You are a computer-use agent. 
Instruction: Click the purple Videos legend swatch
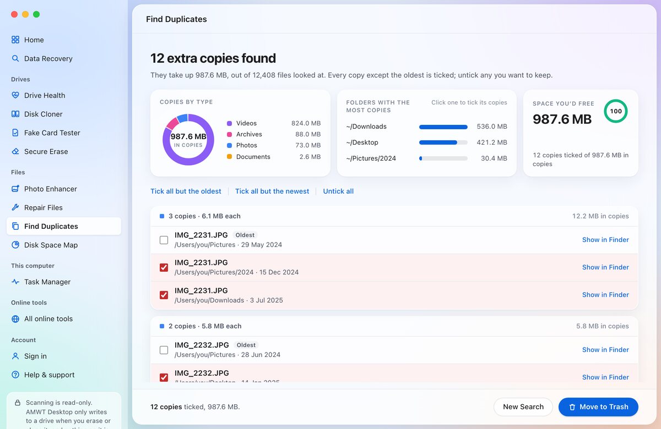(229, 123)
